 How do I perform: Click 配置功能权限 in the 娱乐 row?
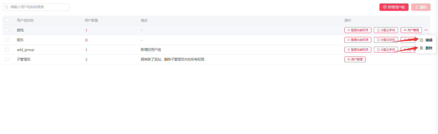coord(358,40)
